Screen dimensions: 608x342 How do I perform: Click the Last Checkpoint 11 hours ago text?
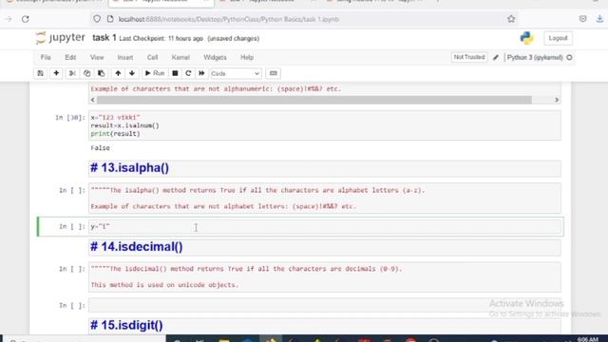[x=161, y=38]
